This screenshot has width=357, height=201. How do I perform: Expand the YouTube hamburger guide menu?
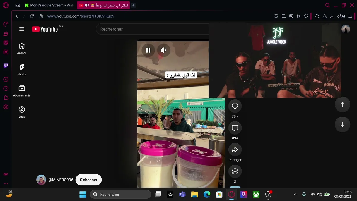pyautogui.click(x=22, y=29)
